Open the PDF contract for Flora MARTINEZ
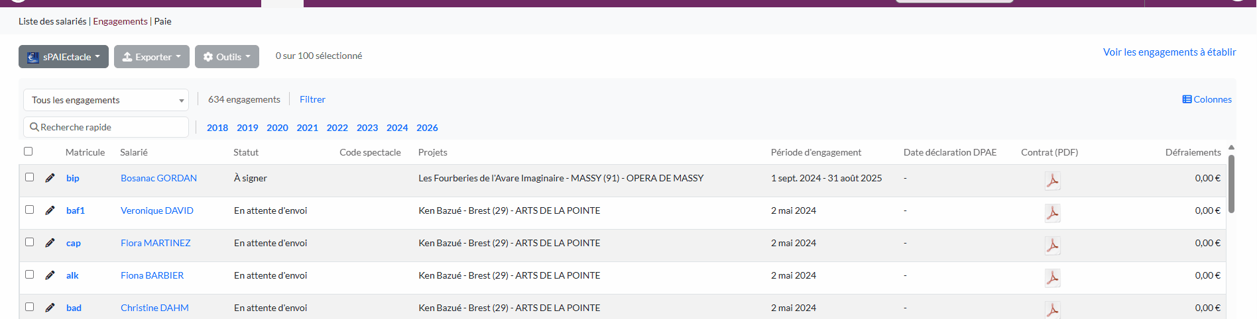This screenshot has height=319, width=1257. 1052,245
